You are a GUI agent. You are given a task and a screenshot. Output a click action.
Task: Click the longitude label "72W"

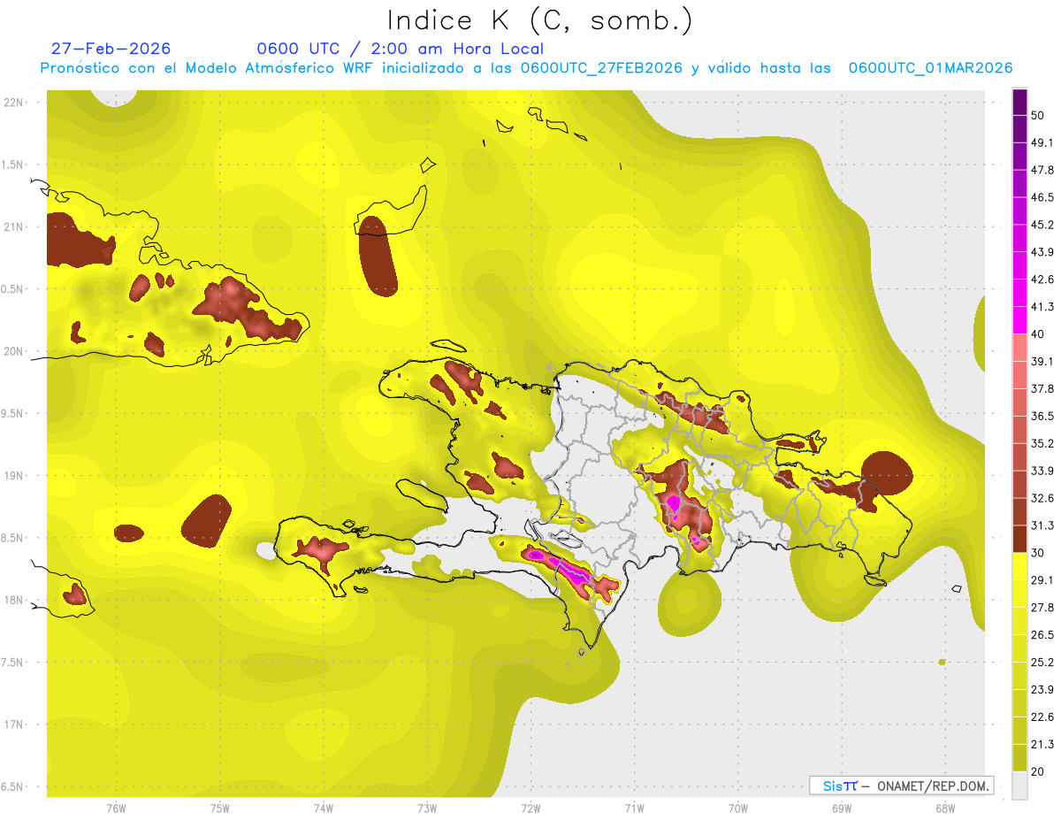click(x=530, y=809)
